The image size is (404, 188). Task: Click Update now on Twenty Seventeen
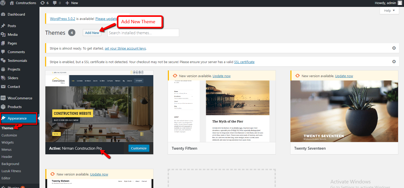pyautogui.click(x=344, y=76)
